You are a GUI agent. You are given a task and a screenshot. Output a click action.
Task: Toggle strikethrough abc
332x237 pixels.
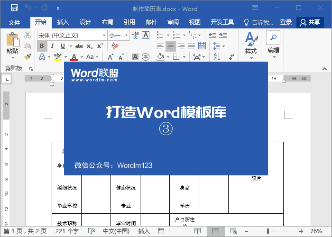[79, 46]
